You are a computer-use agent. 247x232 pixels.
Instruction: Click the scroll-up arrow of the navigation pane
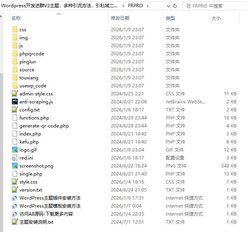[x=1, y=16]
